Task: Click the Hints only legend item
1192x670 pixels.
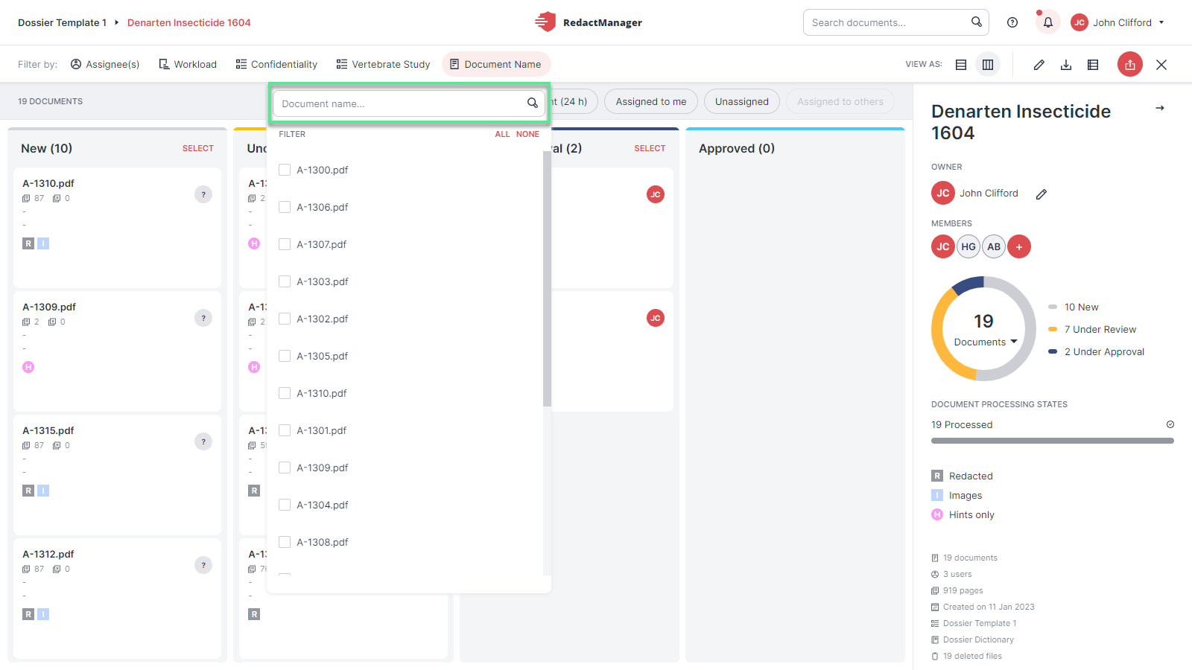Action: (963, 514)
